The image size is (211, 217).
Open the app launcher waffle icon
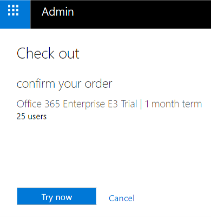14,10
